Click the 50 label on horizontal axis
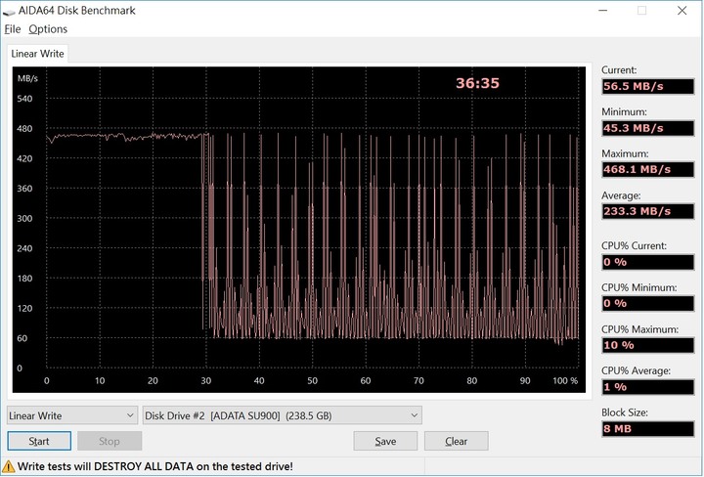 313,381
